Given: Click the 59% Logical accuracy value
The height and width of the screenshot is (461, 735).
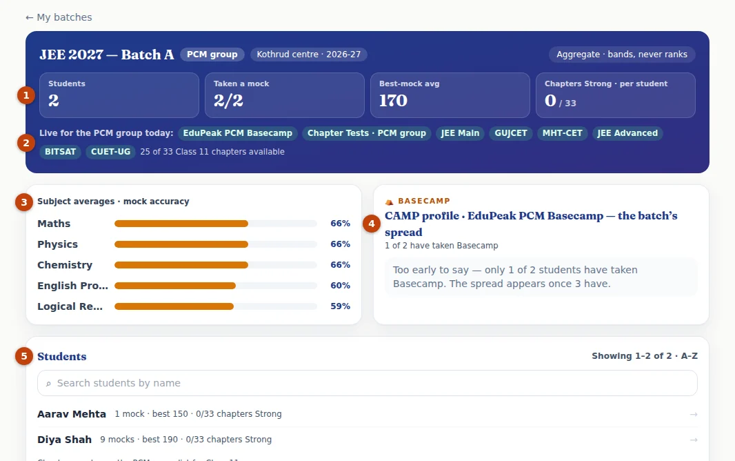Looking at the screenshot, I should [x=341, y=306].
